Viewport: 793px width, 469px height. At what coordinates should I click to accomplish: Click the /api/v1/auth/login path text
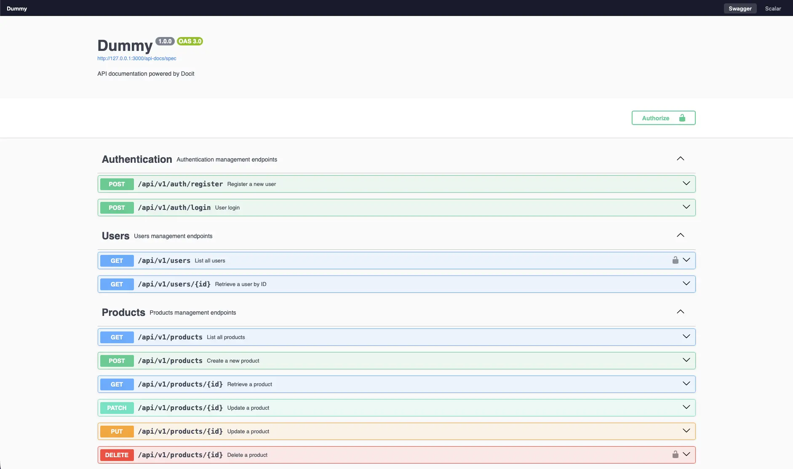174,208
